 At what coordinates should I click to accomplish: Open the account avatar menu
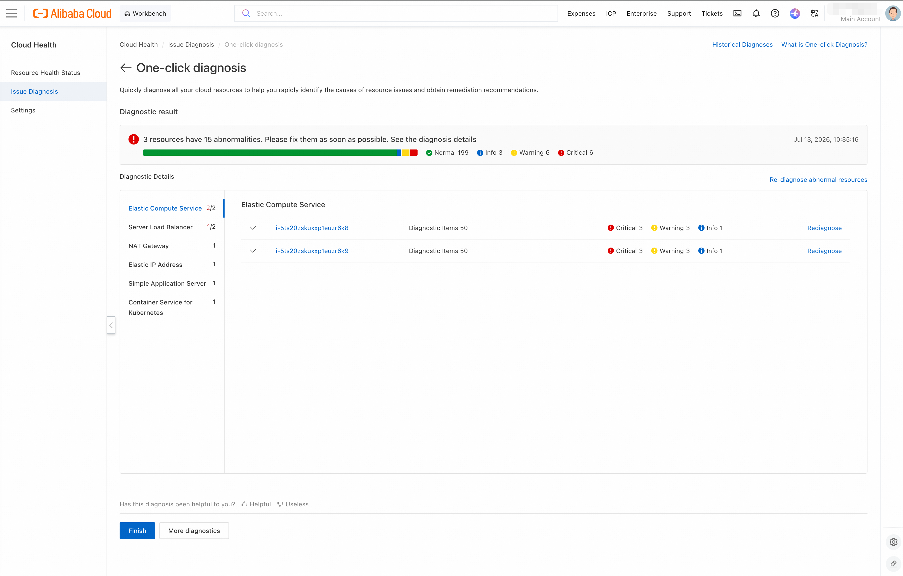pyautogui.click(x=893, y=14)
